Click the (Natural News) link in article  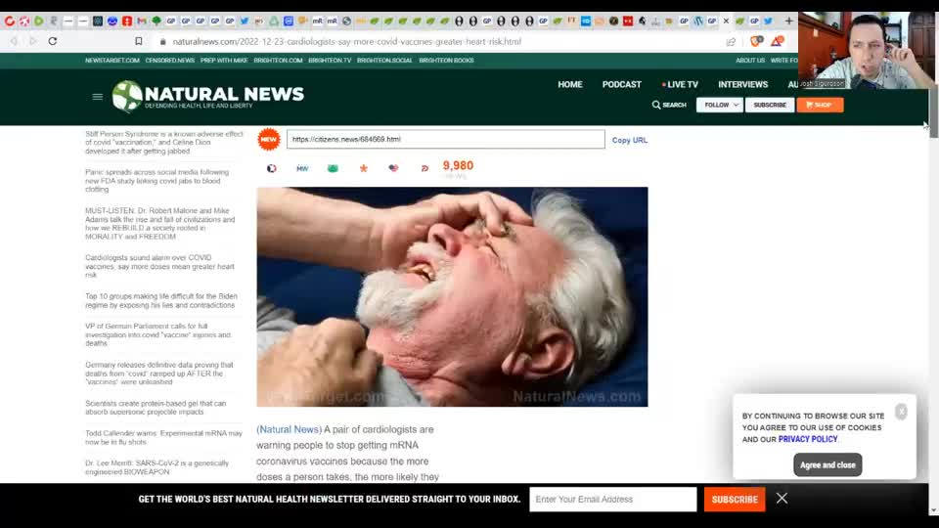(x=290, y=429)
